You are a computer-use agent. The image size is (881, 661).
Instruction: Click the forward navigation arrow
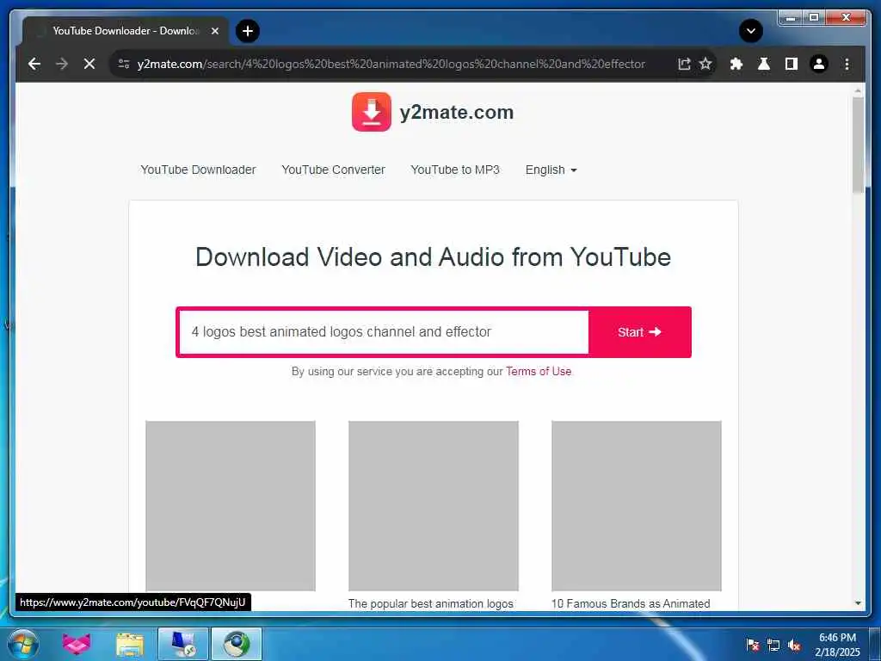pyautogui.click(x=62, y=64)
